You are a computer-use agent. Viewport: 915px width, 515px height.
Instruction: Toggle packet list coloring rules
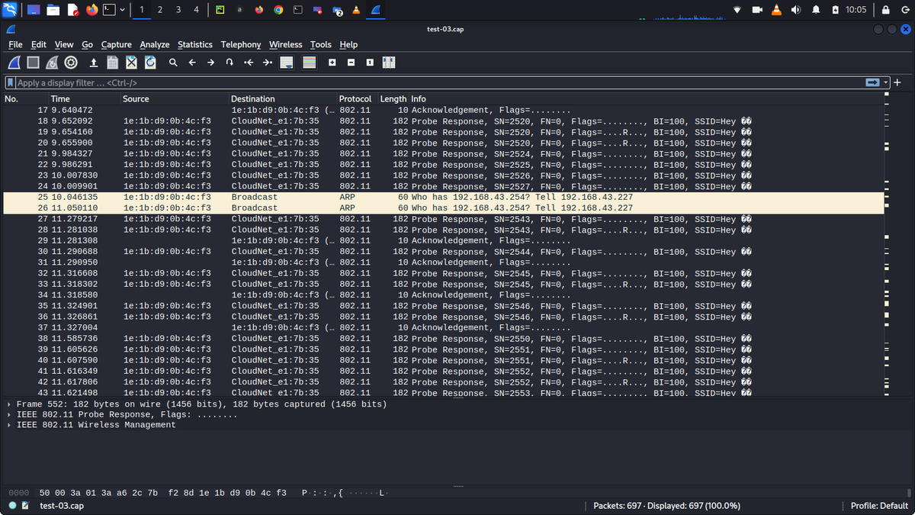pos(309,63)
